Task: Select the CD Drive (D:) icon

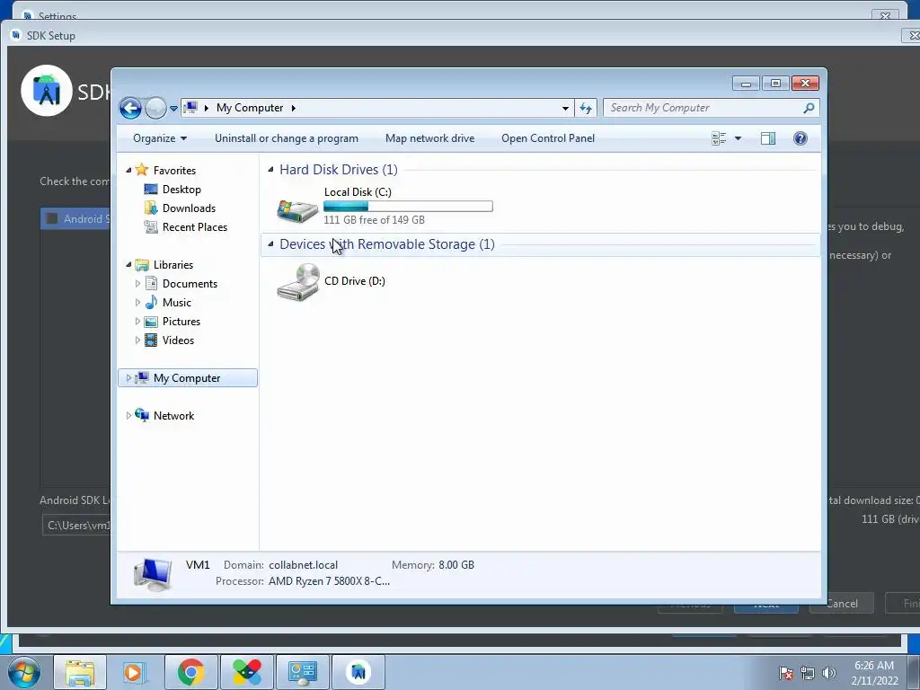Action: pyautogui.click(x=298, y=282)
